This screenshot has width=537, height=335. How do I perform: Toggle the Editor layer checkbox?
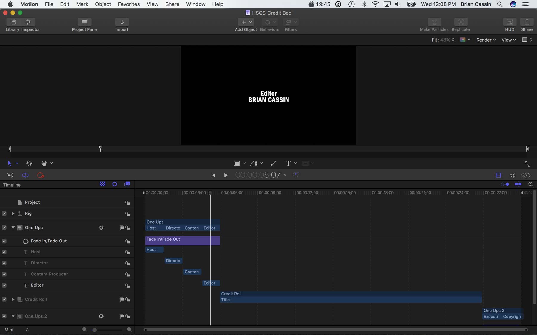pos(4,285)
